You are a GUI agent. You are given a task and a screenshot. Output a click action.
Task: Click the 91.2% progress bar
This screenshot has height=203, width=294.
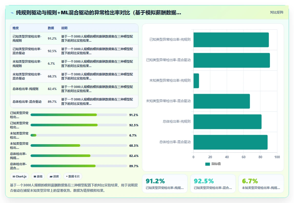(x=79, y=115)
